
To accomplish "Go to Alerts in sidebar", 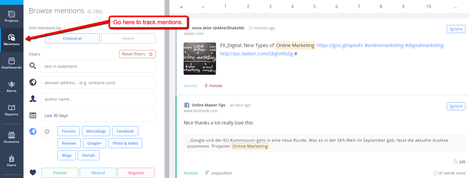I will click(11, 87).
